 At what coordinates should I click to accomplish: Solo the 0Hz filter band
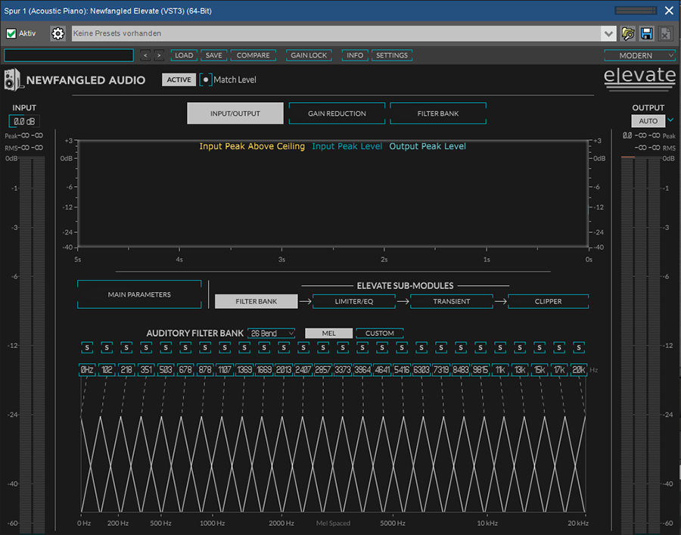pos(87,347)
